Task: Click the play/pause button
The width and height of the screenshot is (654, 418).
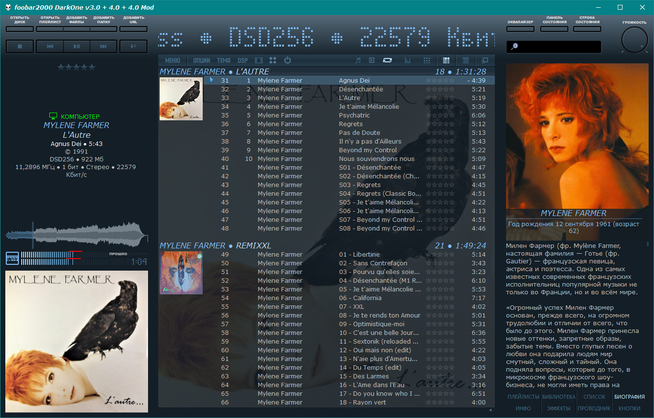Action: click(x=76, y=46)
